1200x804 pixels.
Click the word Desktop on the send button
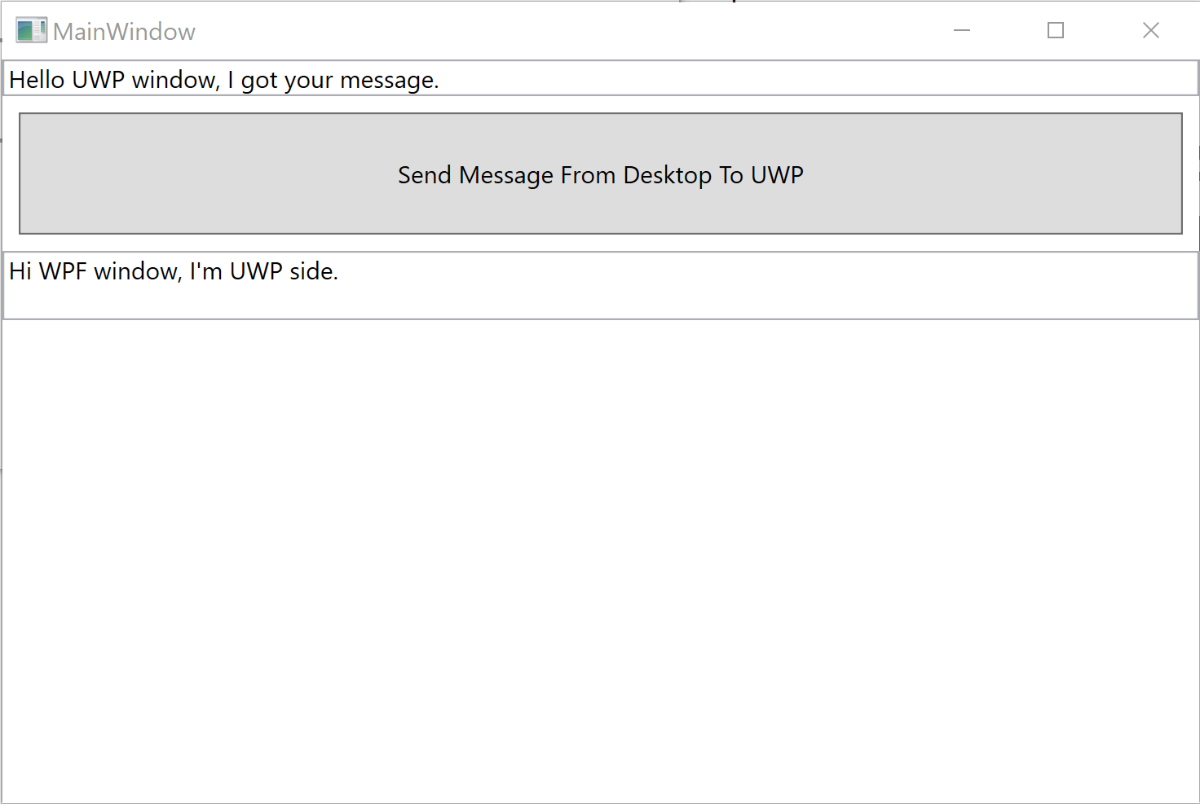point(667,175)
